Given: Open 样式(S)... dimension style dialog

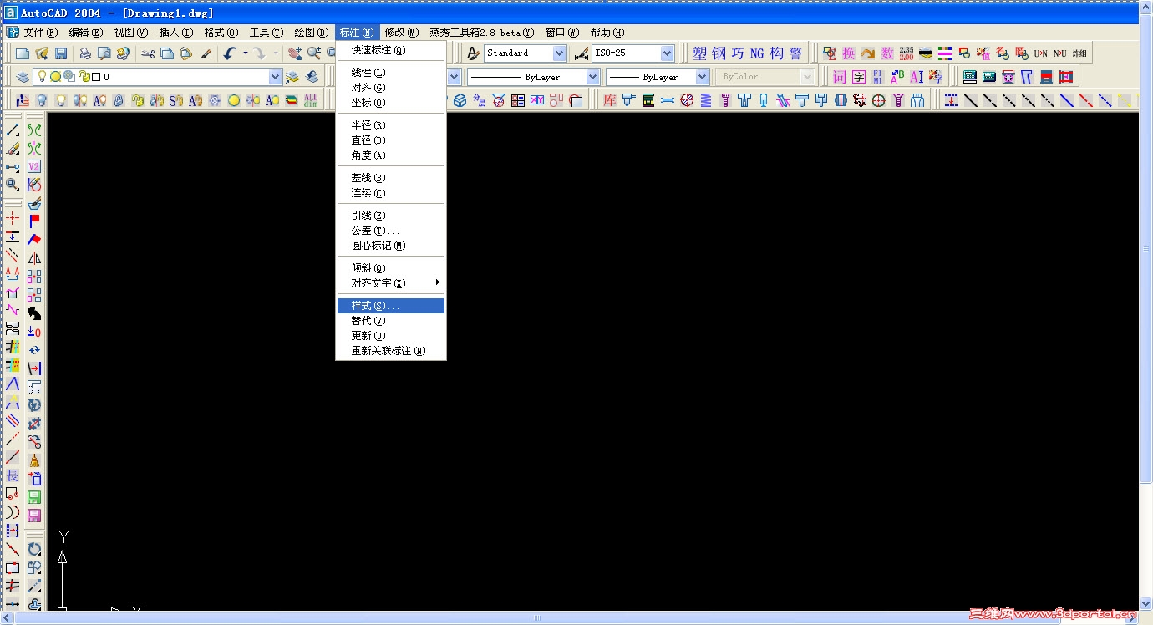Looking at the screenshot, I should 391,306.
